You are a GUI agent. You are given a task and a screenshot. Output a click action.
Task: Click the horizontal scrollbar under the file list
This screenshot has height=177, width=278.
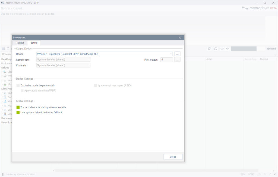pos(156,170)
